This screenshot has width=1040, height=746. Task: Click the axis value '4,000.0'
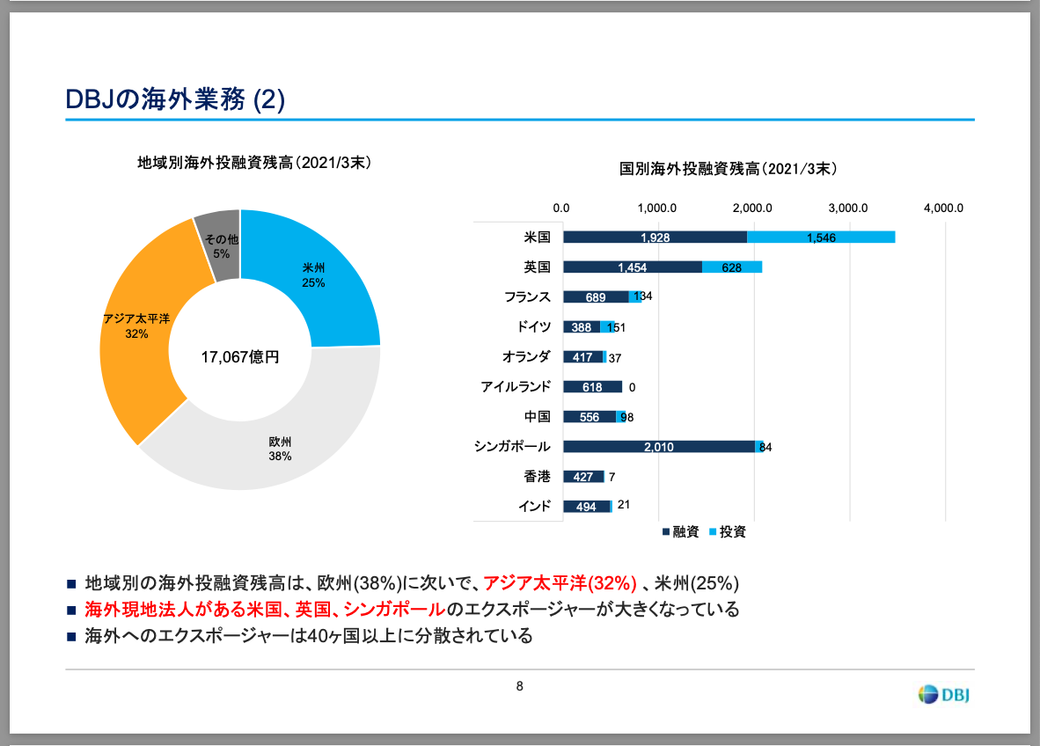pos(944,208)
